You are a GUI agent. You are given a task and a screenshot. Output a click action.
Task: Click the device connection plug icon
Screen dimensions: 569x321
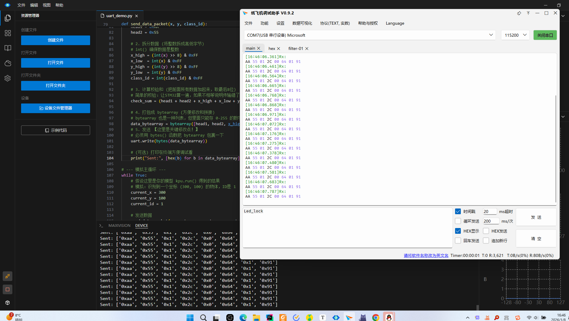tap(8, 276)
